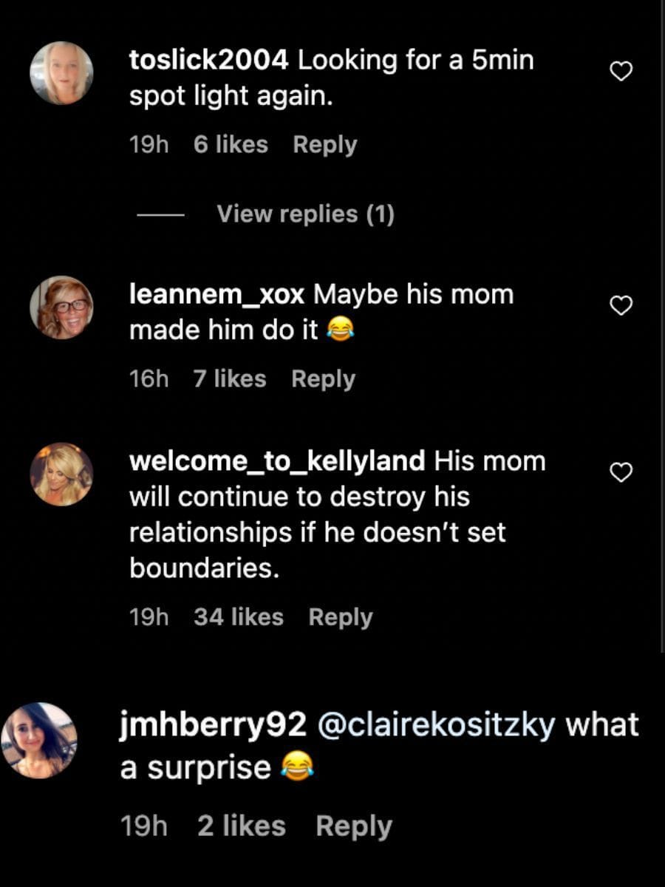This screenshot has width=665, height=887.
Task: Click the comments scrollbar on the right
Action: [661, 325]
